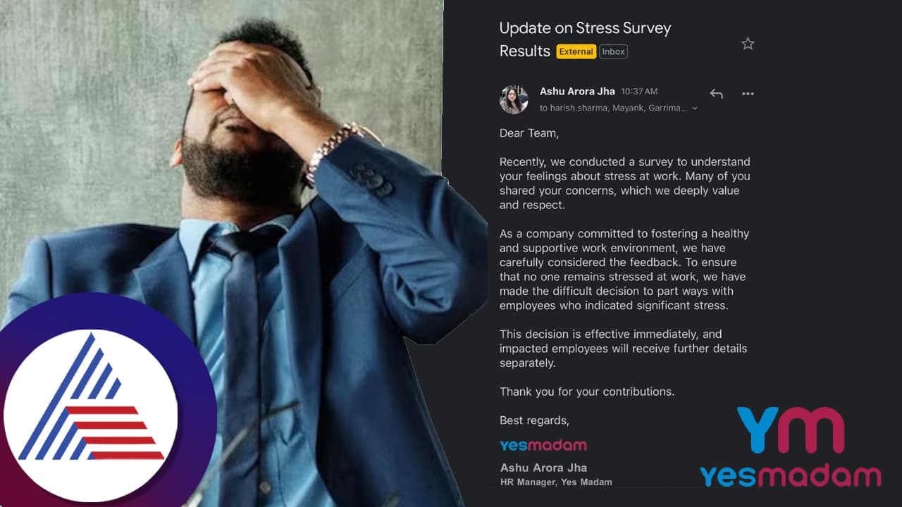
Task: Click the Dear Team greeting
Action: 529,133
